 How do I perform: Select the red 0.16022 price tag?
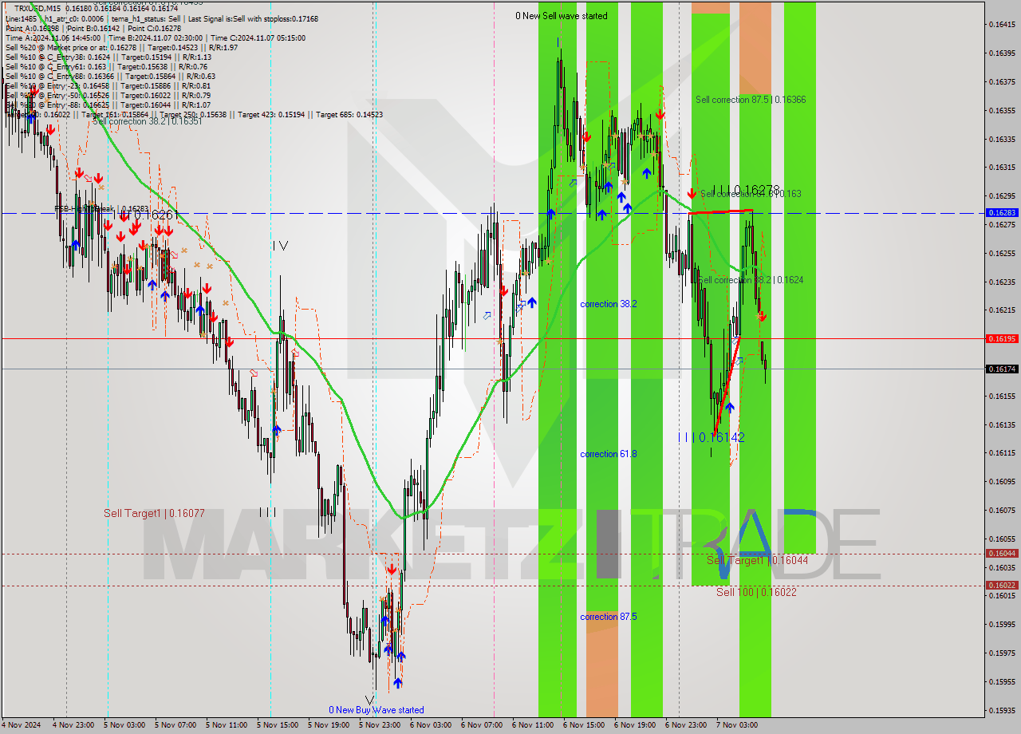click(x=1002, y=585)
